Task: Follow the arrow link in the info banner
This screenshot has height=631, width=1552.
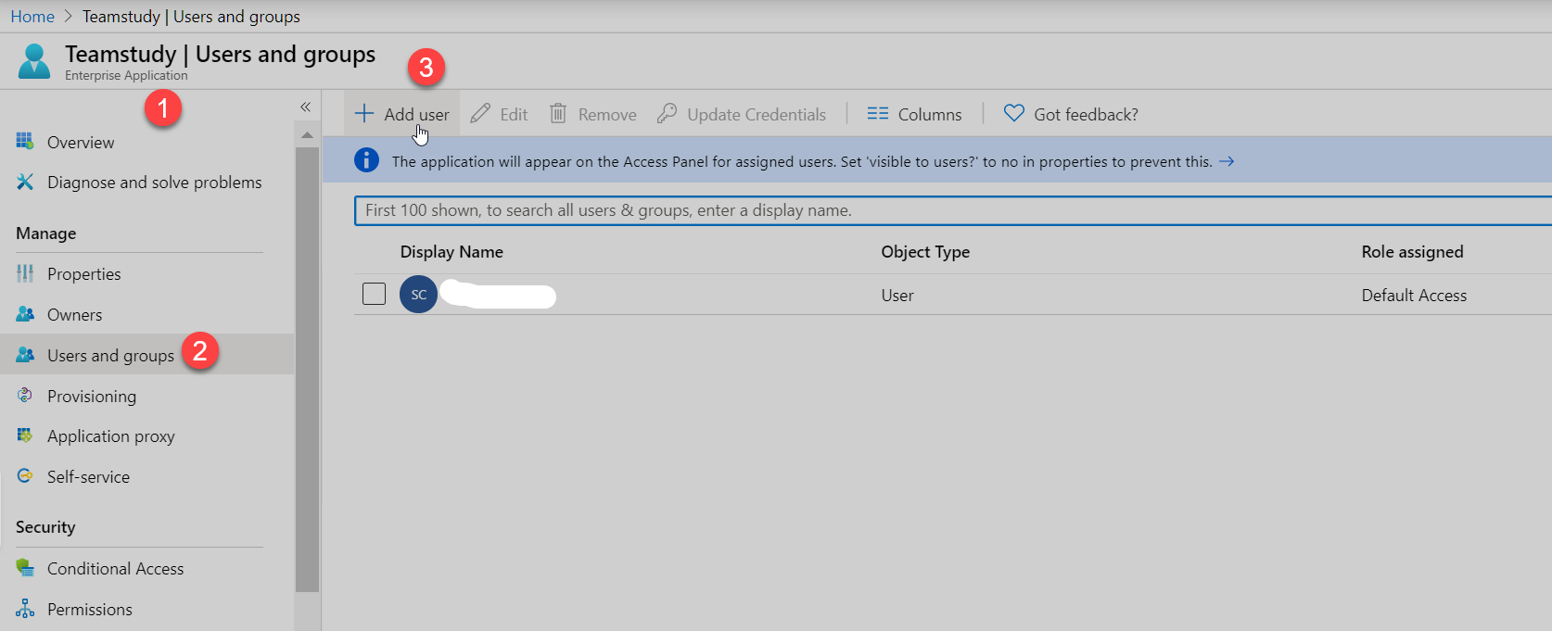Action: tap(1227, 161)
